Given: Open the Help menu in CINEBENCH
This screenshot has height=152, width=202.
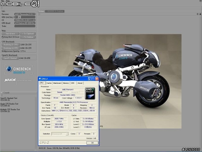Looking at the screenshot, I should (x=8, y=1).
